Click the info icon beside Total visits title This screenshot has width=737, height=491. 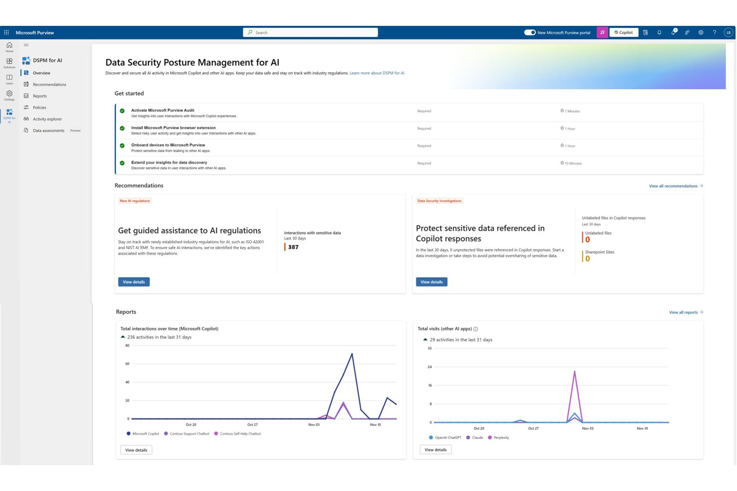[x=476, y=329]
